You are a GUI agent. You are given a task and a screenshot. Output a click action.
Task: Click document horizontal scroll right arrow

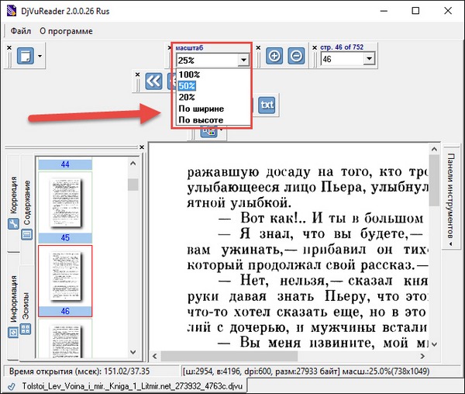tap(422, 356)
